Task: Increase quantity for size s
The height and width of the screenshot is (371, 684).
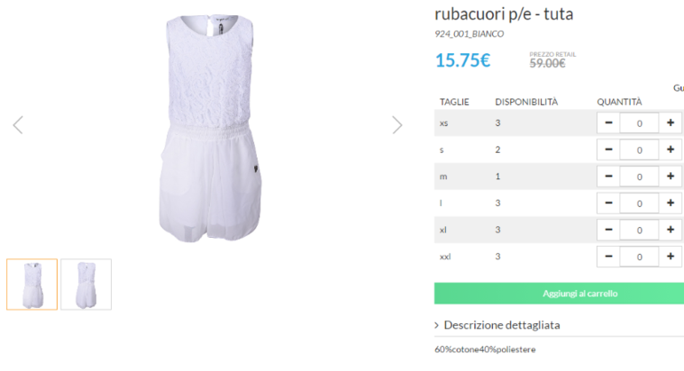Action: (671, 149)
